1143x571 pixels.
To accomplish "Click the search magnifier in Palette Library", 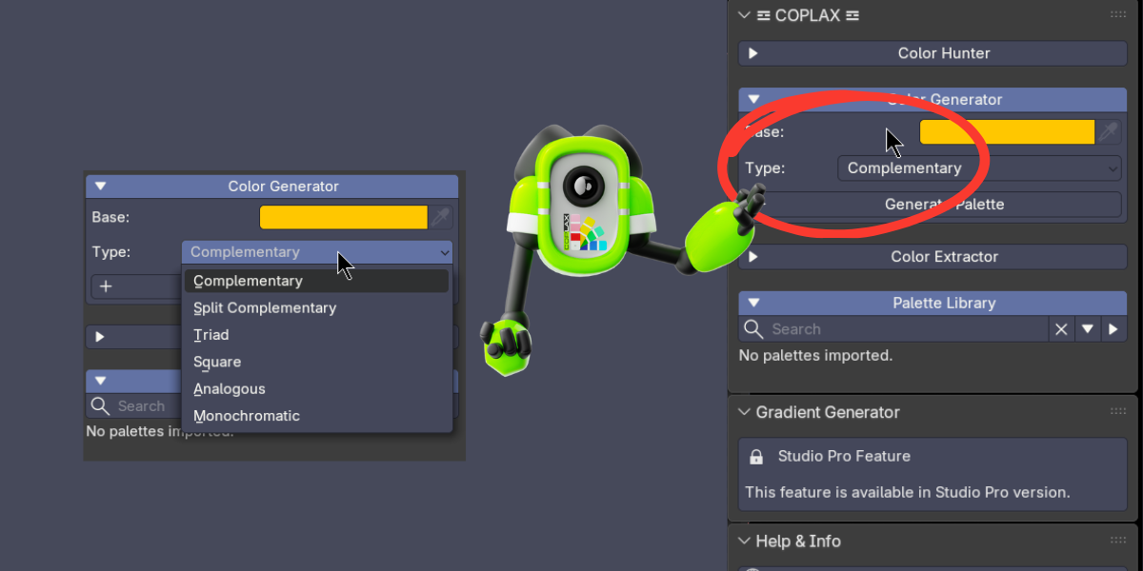I will click(753, 329).
